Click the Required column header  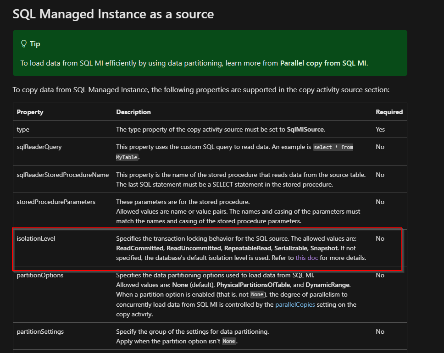click(389, 112)
